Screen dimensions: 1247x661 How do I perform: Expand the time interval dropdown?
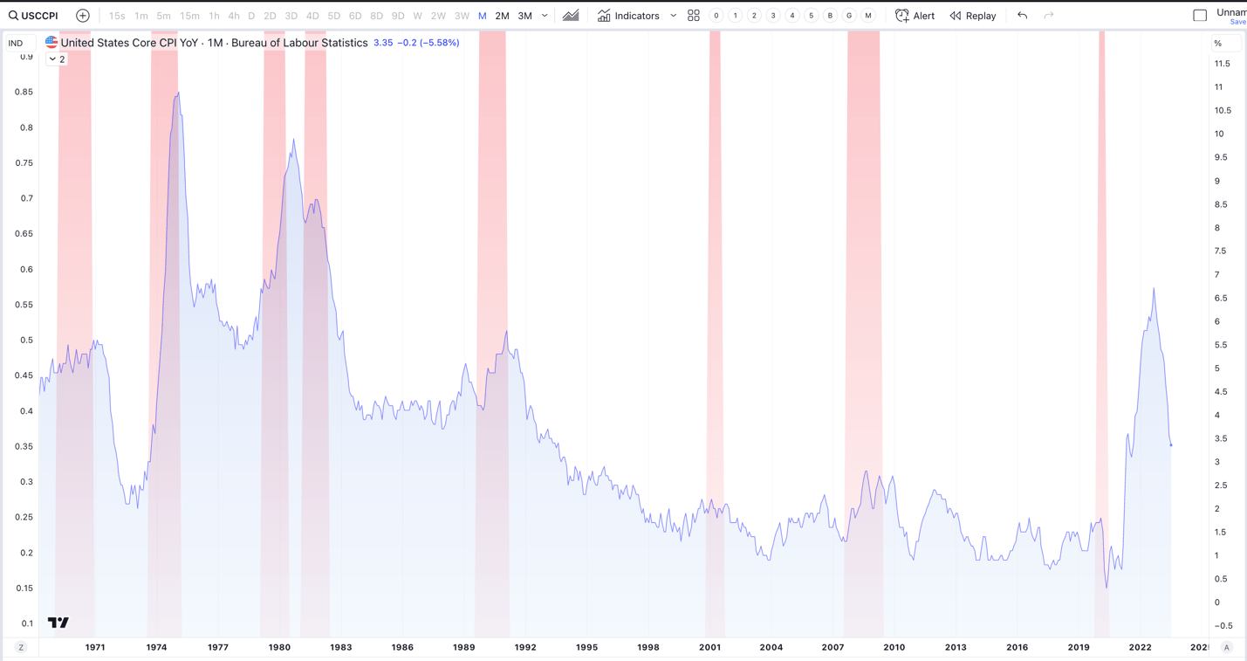(545, 16)
